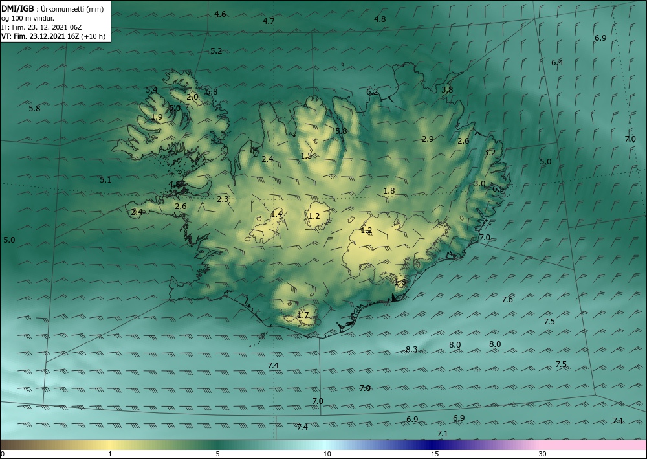Image resolution: width=647 pixels, height=459 pixels.
Task: Click the 8.3 value on the map
Action: tap(411, 349)
